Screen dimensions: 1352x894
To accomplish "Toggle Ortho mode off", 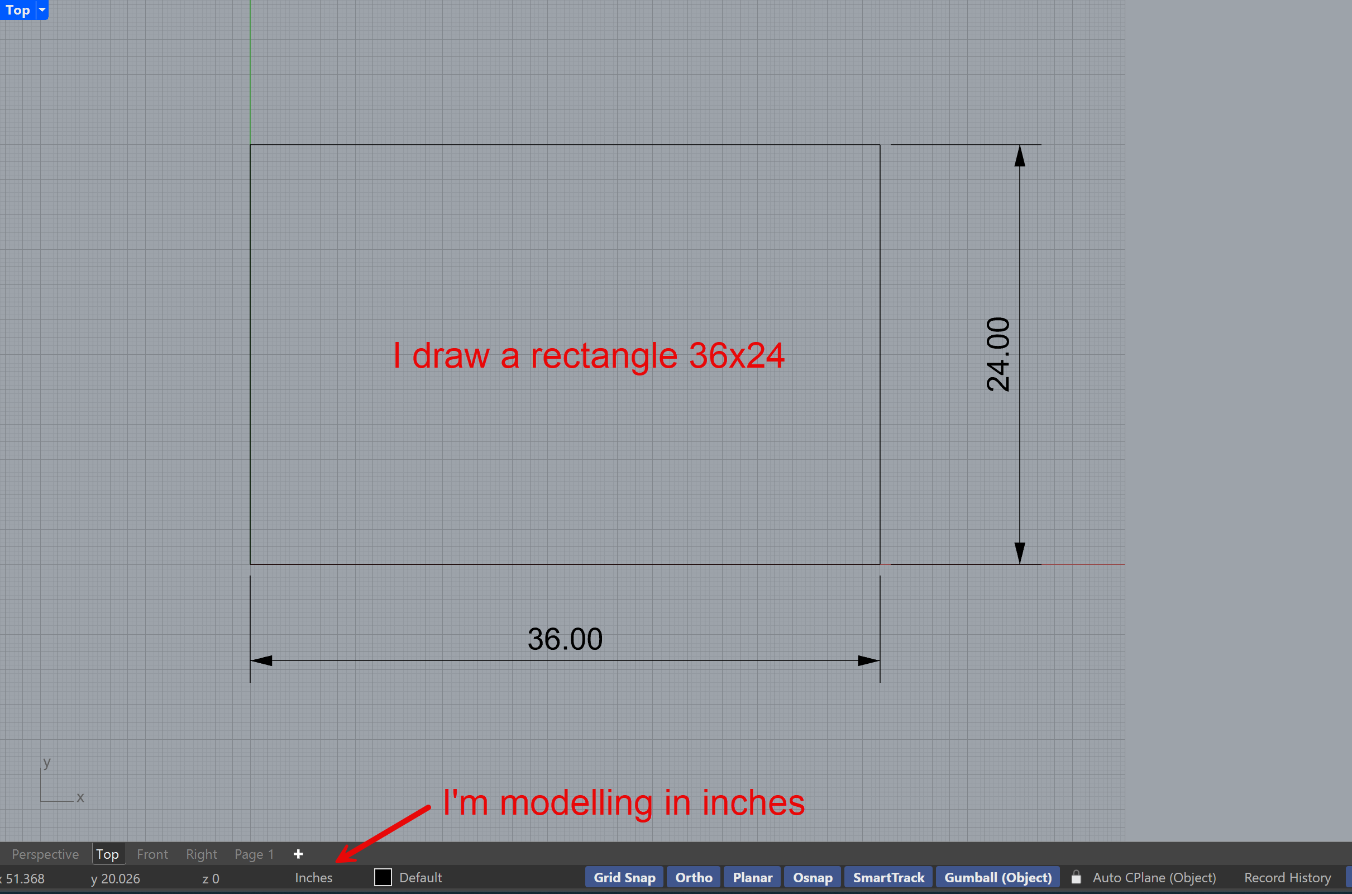I will 694,877.
